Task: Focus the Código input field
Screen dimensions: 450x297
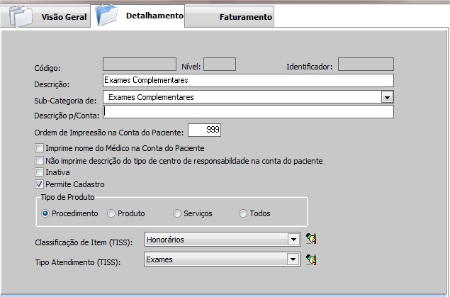Action: point(140,64)
